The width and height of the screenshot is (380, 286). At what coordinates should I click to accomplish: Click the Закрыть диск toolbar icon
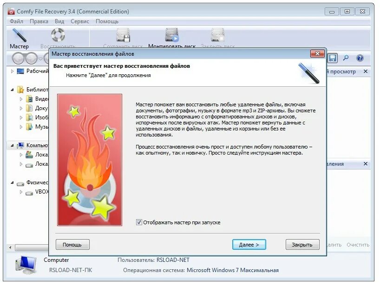(x=217, y=35)
